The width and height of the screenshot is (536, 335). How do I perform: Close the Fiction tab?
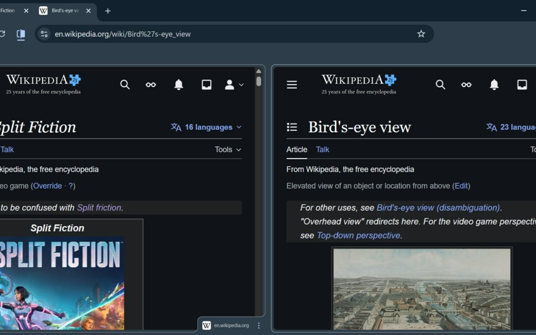[26, 11]
